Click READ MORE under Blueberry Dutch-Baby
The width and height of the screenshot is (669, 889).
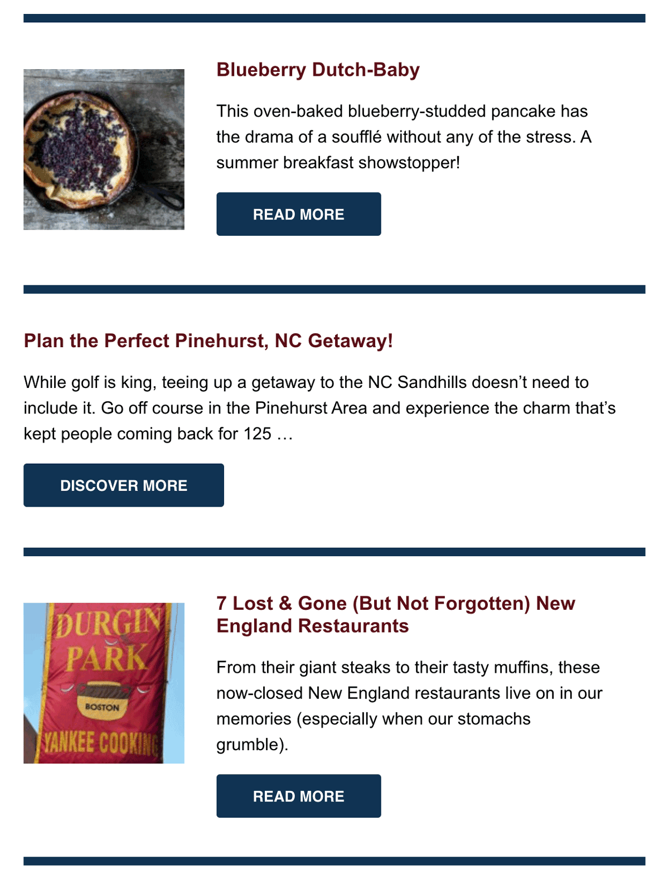pos(299,214)
